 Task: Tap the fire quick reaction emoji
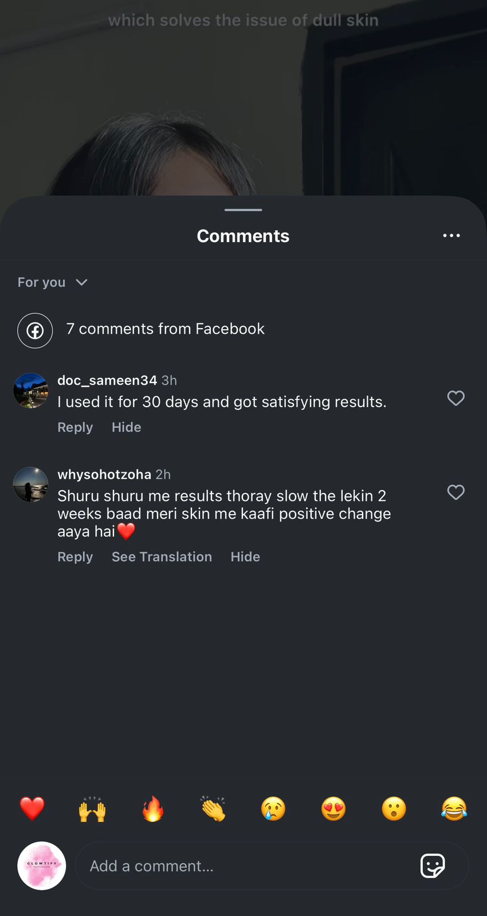tap(153, 809)
